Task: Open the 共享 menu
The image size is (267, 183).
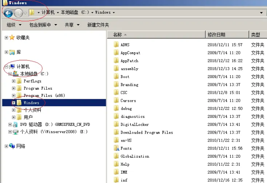Action: click(72, 25)
